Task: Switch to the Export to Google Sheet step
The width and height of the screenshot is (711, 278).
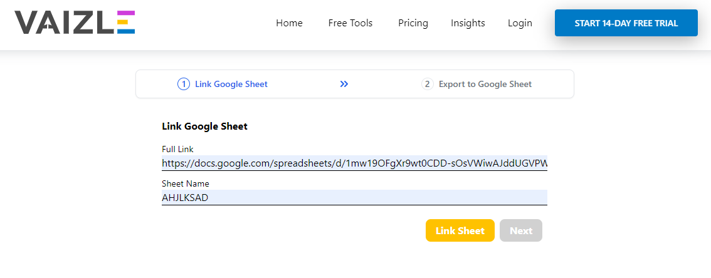Action: 485,85
